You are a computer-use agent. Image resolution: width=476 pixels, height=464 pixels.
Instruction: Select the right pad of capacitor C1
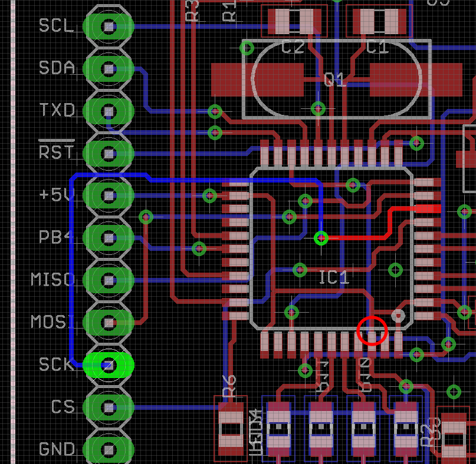click(x=395, y=21)
